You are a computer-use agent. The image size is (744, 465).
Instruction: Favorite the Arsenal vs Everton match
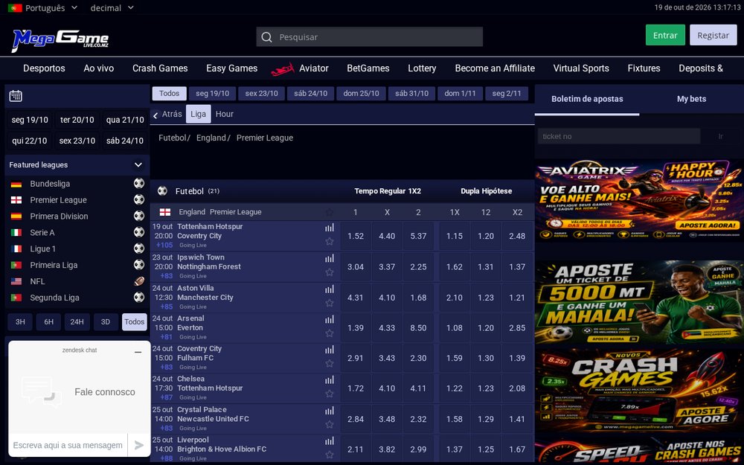point(330,333)
